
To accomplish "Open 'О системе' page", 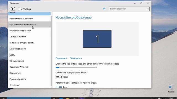I will coord(29,85).
